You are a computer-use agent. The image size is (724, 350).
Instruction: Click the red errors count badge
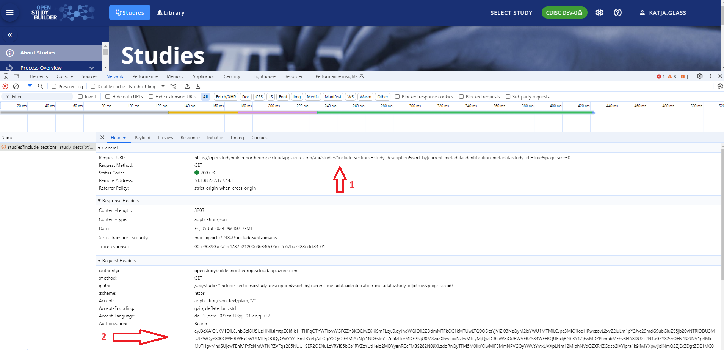pyautogui.click(x=661, y=76)
